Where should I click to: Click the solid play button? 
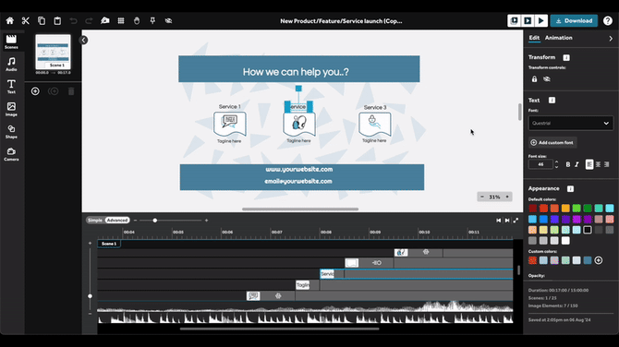(x=541, y=21)
